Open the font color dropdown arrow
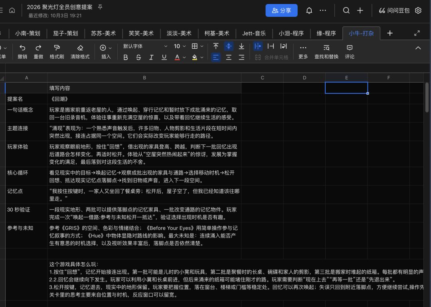This screenshot has width=431, height=307. (x=184, y=57)
